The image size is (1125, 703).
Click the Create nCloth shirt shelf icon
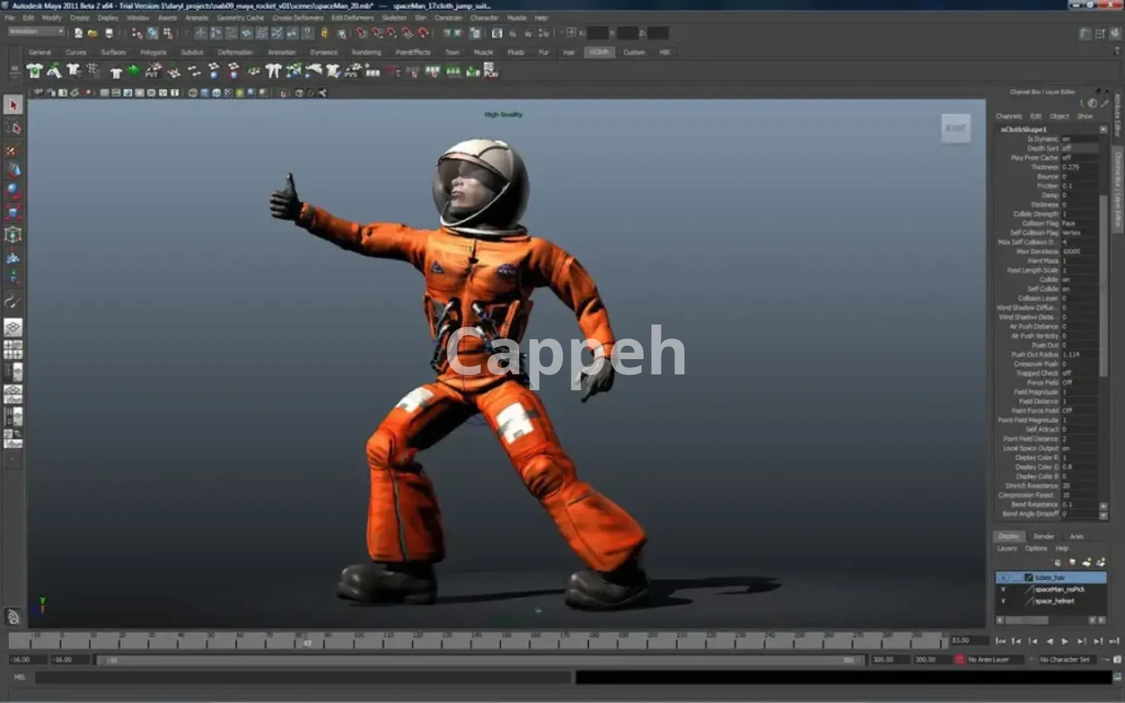pyautogui.click(x=35, y=71)
